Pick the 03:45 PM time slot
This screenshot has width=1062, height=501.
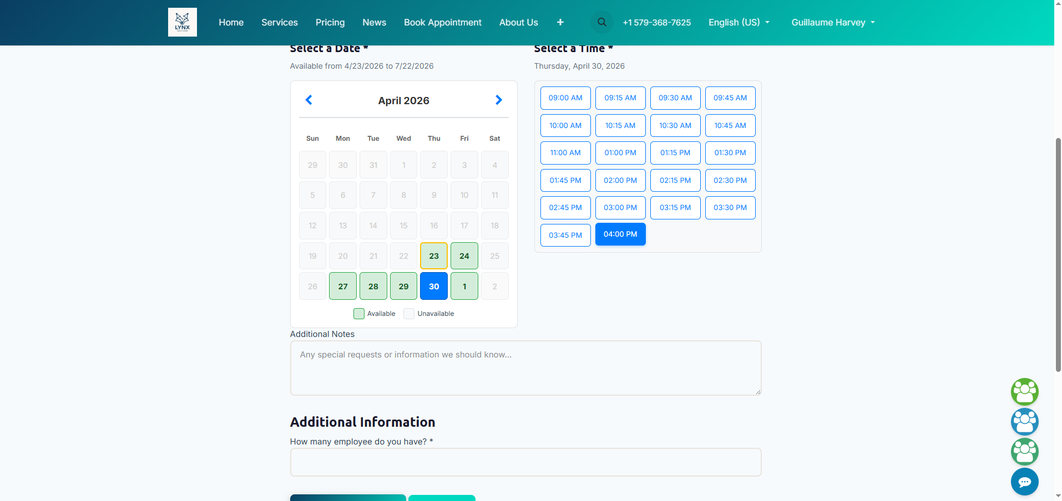pos(565,236)
